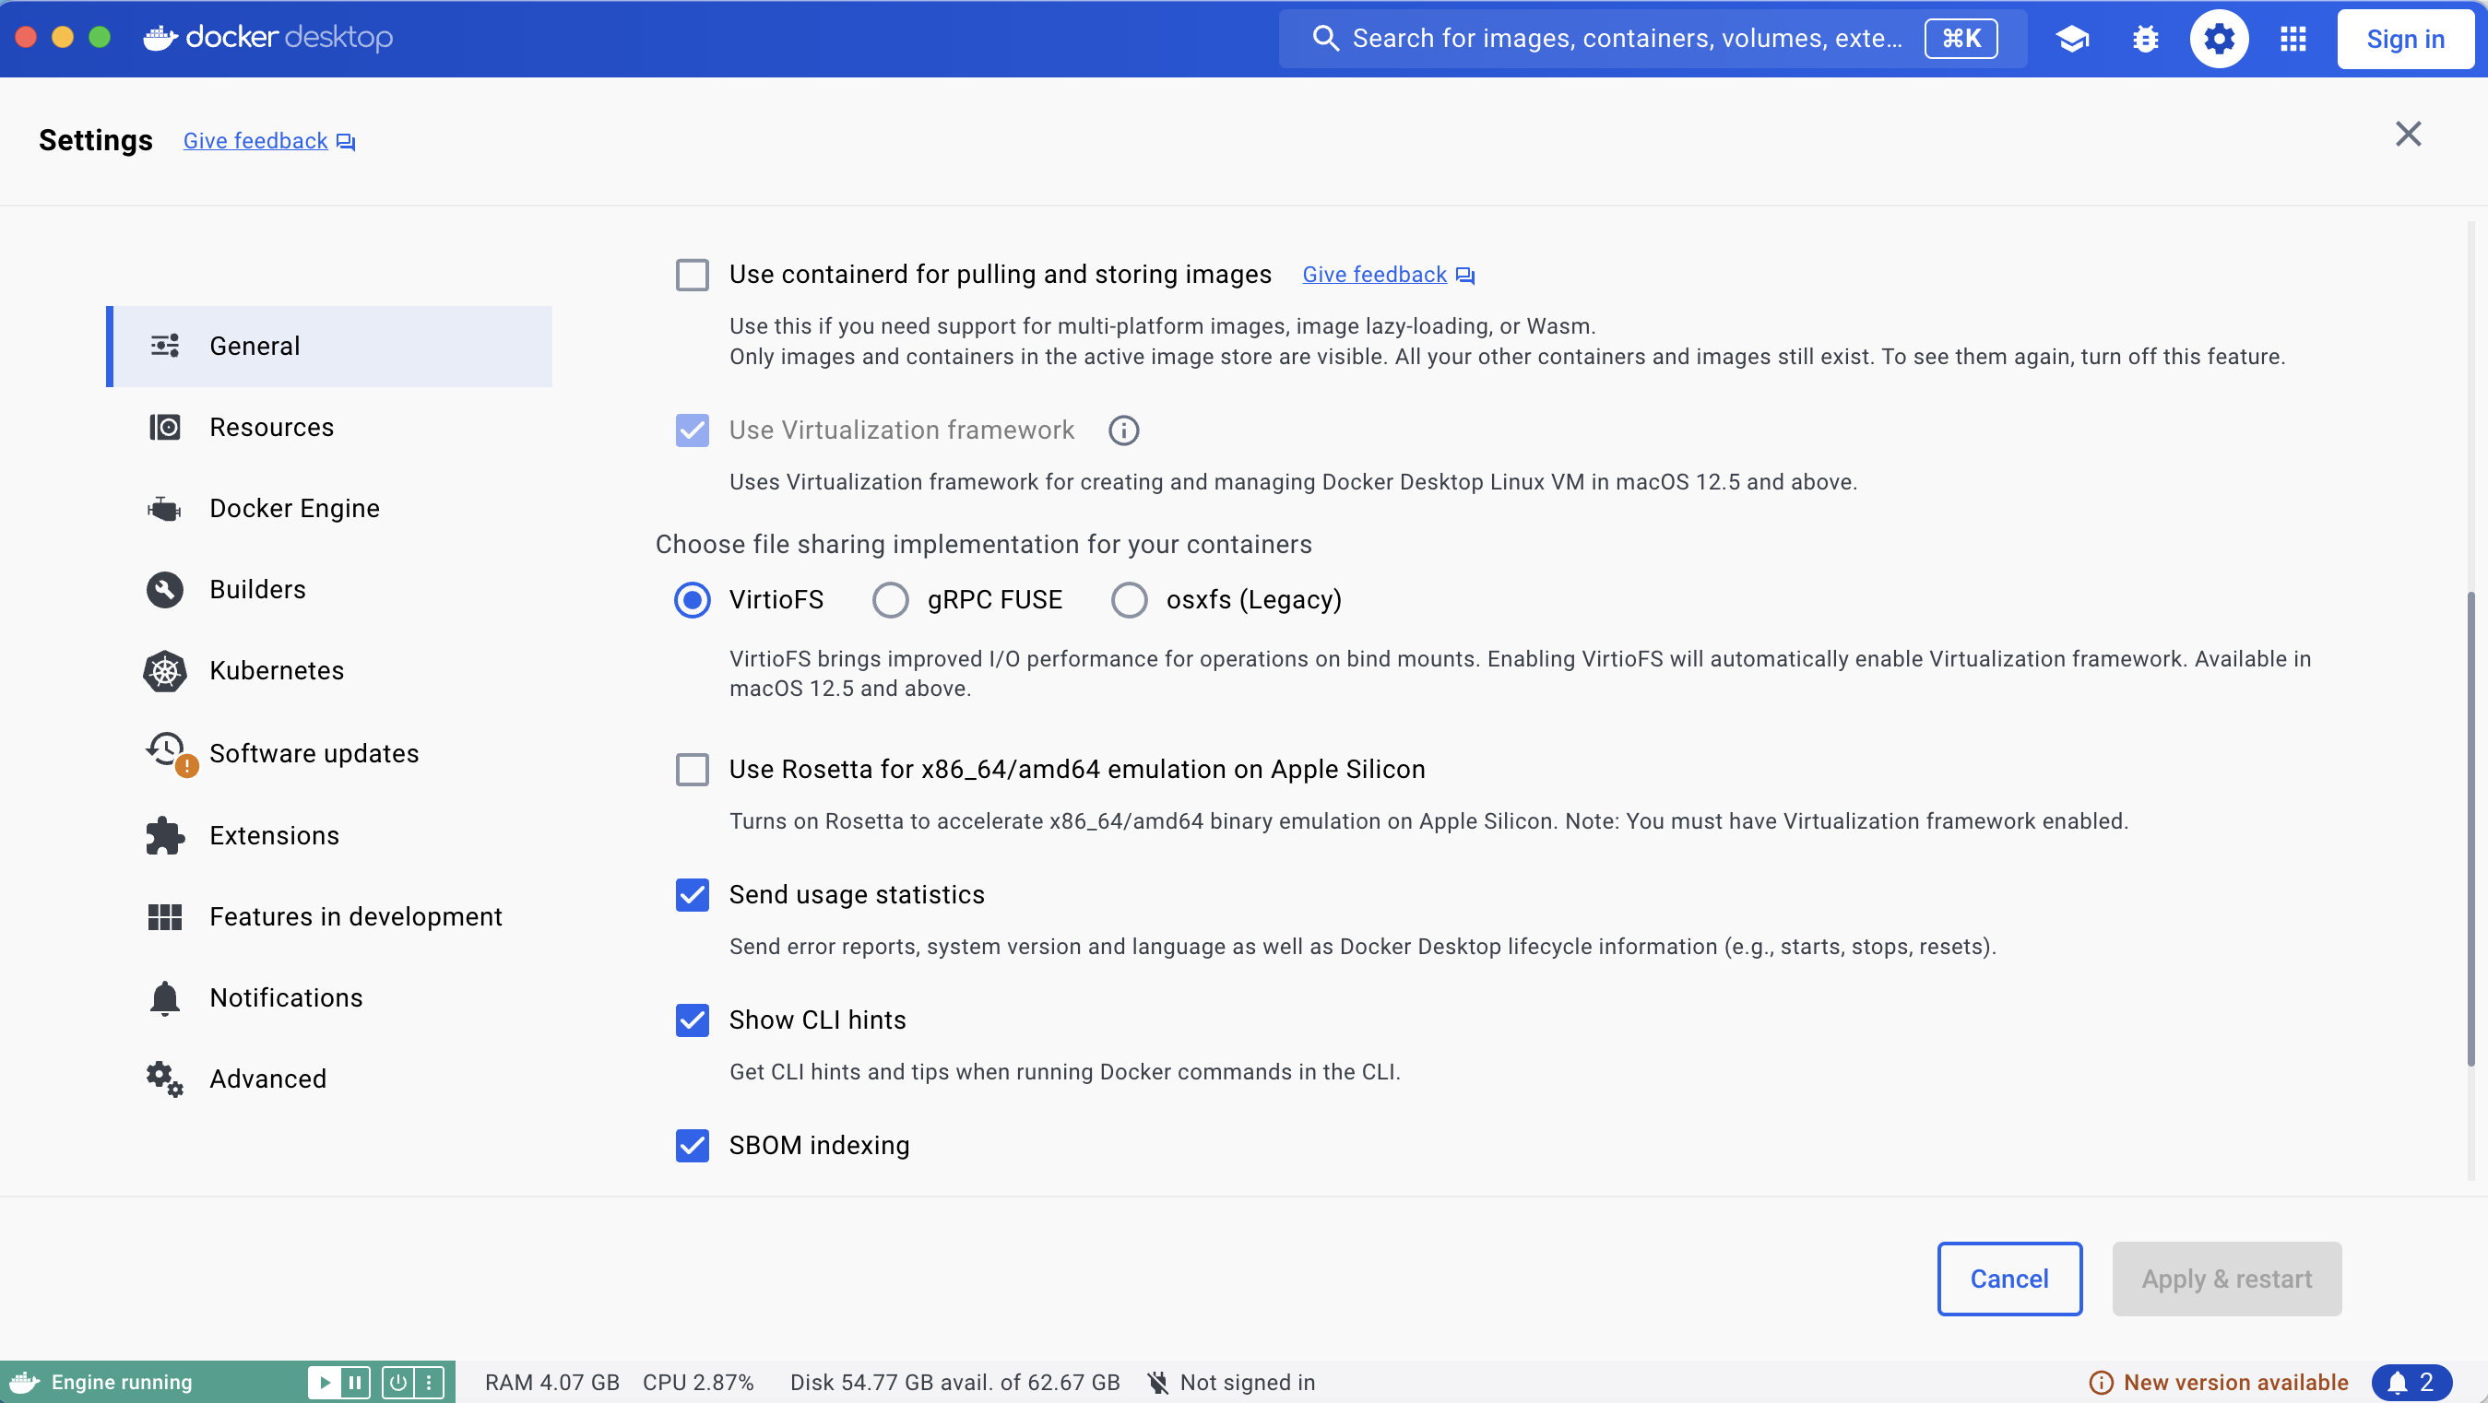Open the notifications bell badge
2488x1403 pixels.
(x=2411, y=1382)
